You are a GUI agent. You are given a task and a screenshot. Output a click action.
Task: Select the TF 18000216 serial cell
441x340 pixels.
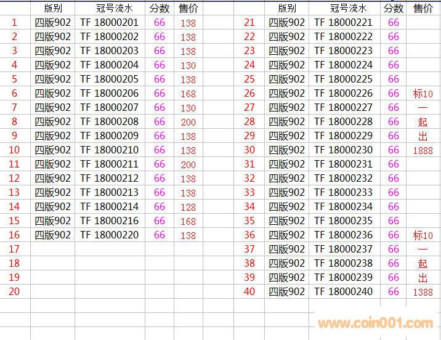pyautogui.click(x=110, y=221)
